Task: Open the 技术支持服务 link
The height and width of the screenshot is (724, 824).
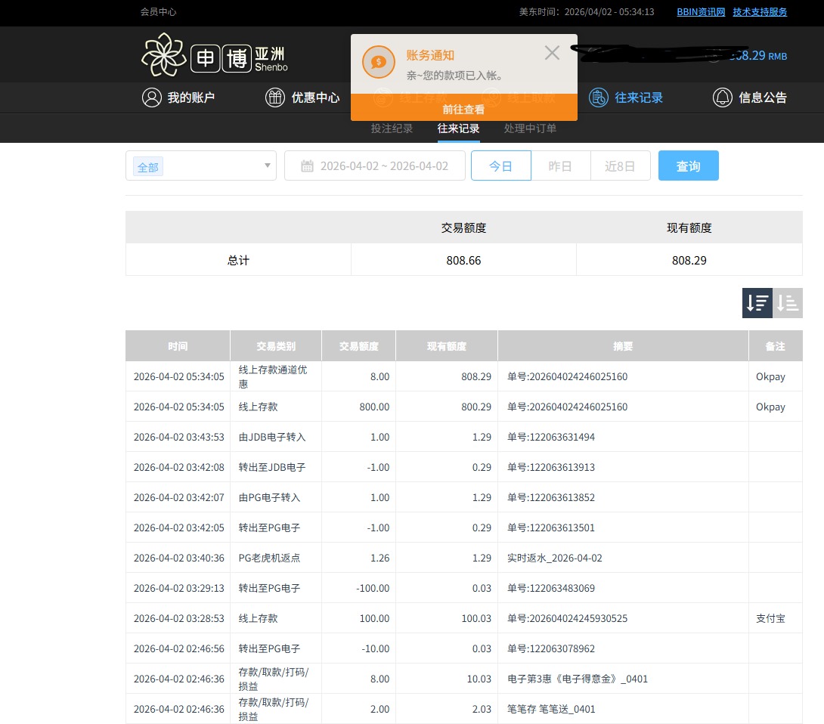Action: tap(760, 12)
